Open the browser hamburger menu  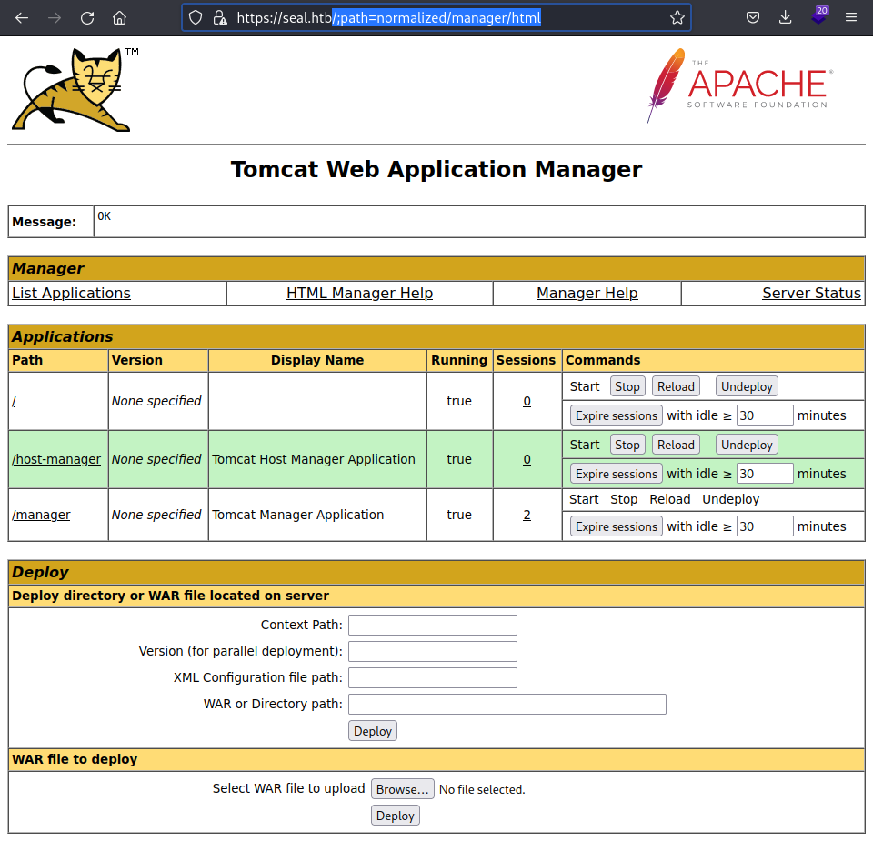(x=851, y=18)
